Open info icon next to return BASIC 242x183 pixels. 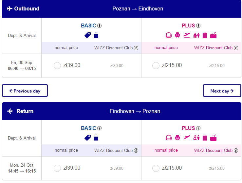click(100, 128)
